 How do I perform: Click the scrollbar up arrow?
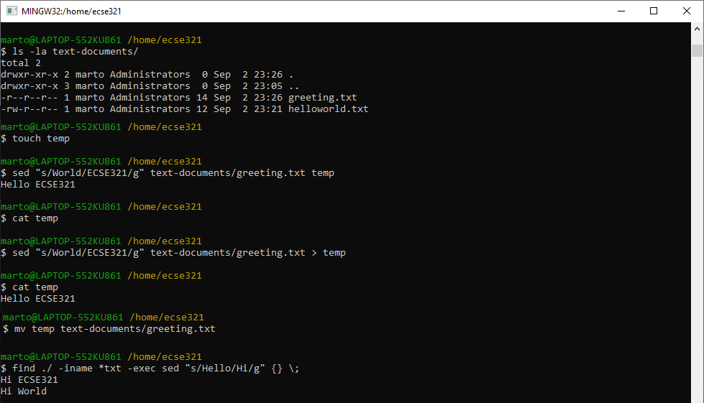click(x=697, y=29)
